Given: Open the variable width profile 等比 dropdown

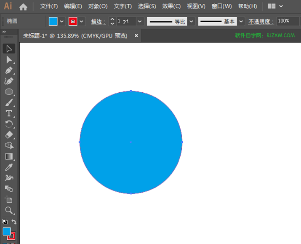Looking at the screenshot, I should click(x=191, y=21).
